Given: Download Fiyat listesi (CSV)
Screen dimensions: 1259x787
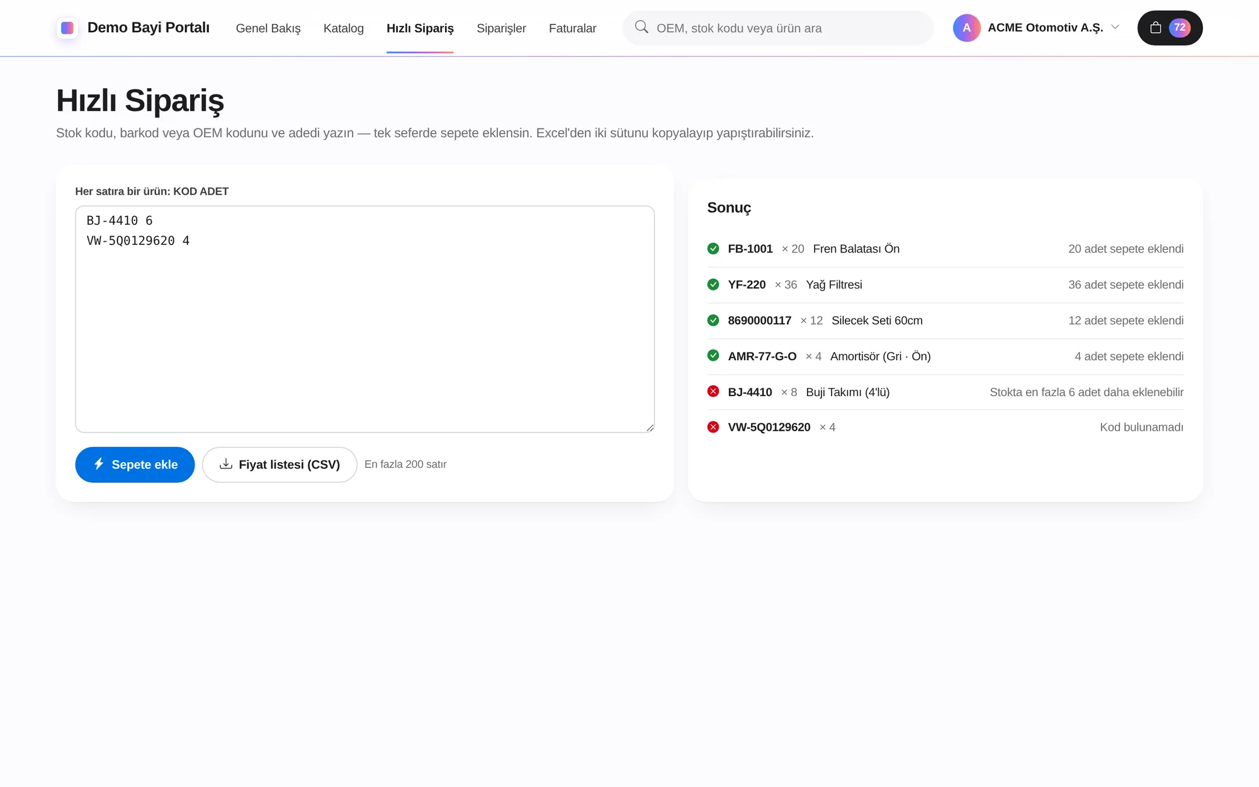Looking at the screenshot, I should (279, 465).
